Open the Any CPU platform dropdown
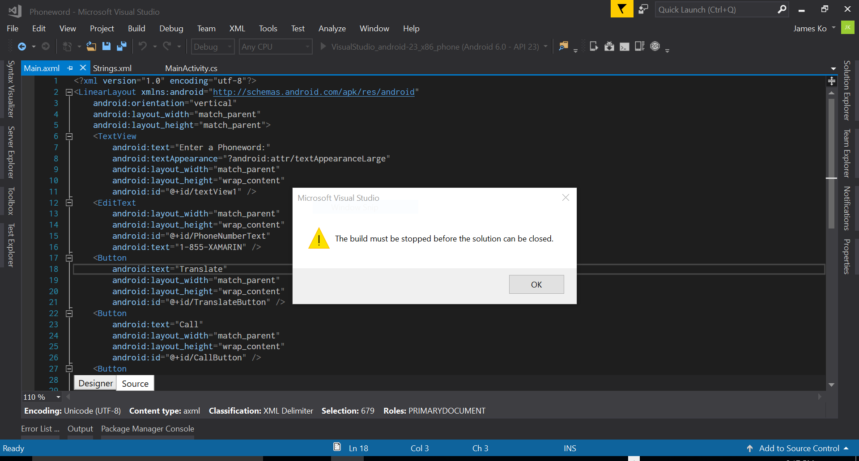Screen dimensions: 859x461 [276, 47]
